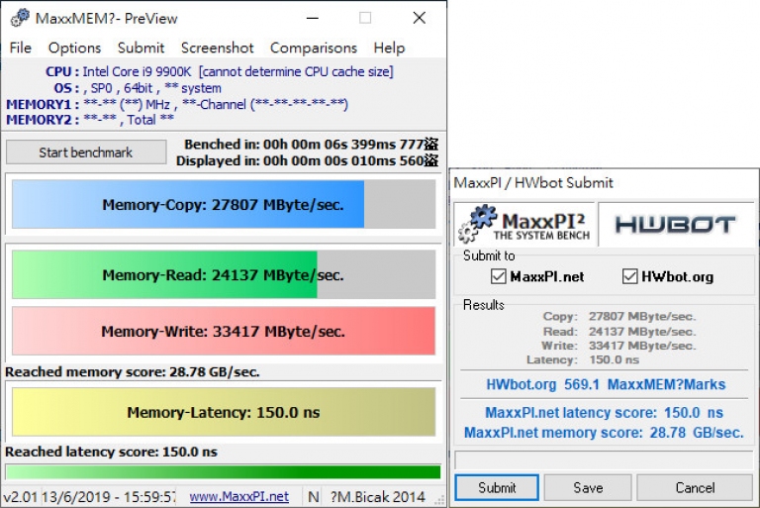The image size is (760, 508).
Task: Click the '?M.Bicak 2014' status entry
Action: pyautogui.click(x=377, y=497)
